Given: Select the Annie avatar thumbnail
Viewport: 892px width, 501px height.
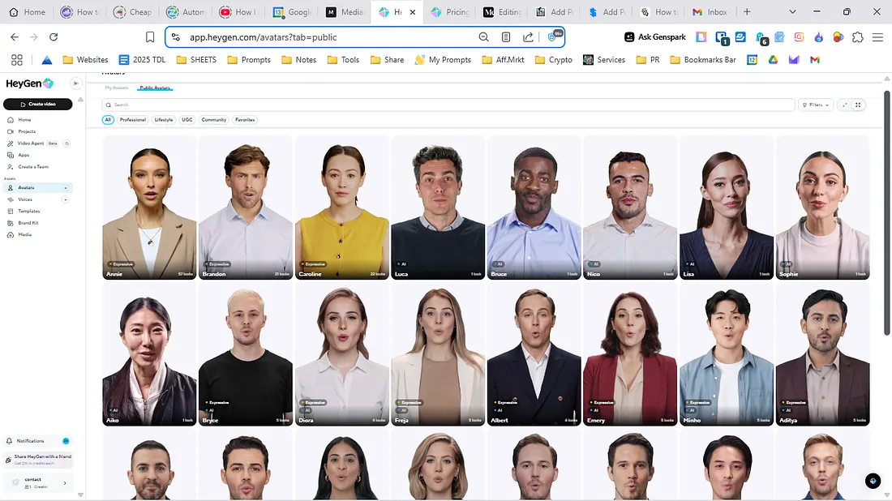Looking at the screenshot, I should tap(149, 207).
